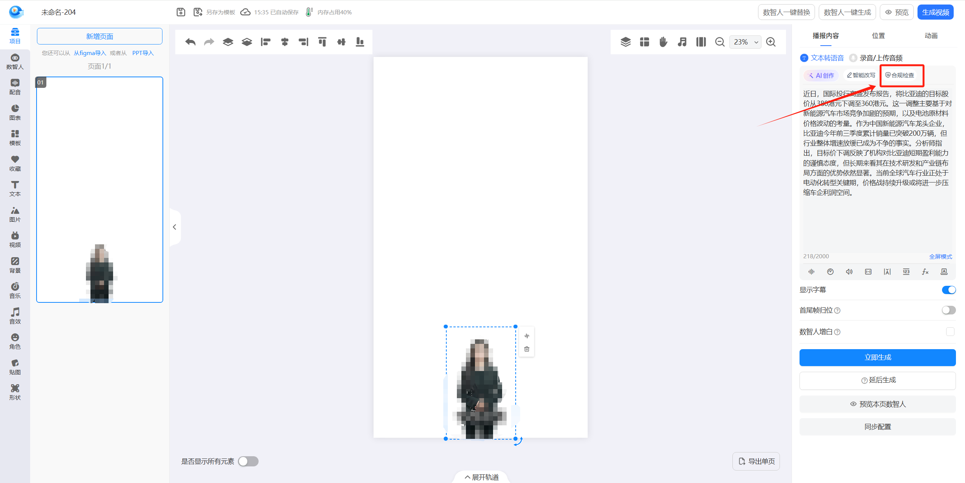
Task: Click the save disk icon
Action: point(181,12)
